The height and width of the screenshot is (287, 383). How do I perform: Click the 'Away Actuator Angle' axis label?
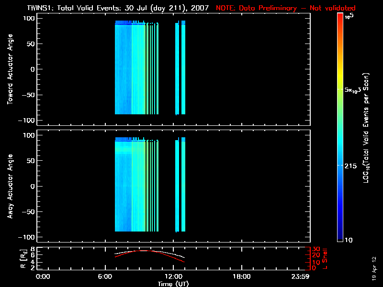[10, 187]
